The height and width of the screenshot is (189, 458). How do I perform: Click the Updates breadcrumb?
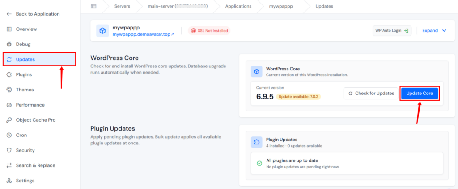click(324, 6)
